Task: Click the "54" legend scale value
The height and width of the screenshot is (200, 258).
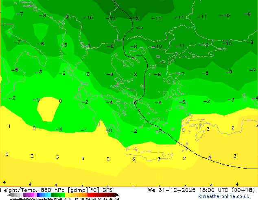Action: click(x=117, y=199)
